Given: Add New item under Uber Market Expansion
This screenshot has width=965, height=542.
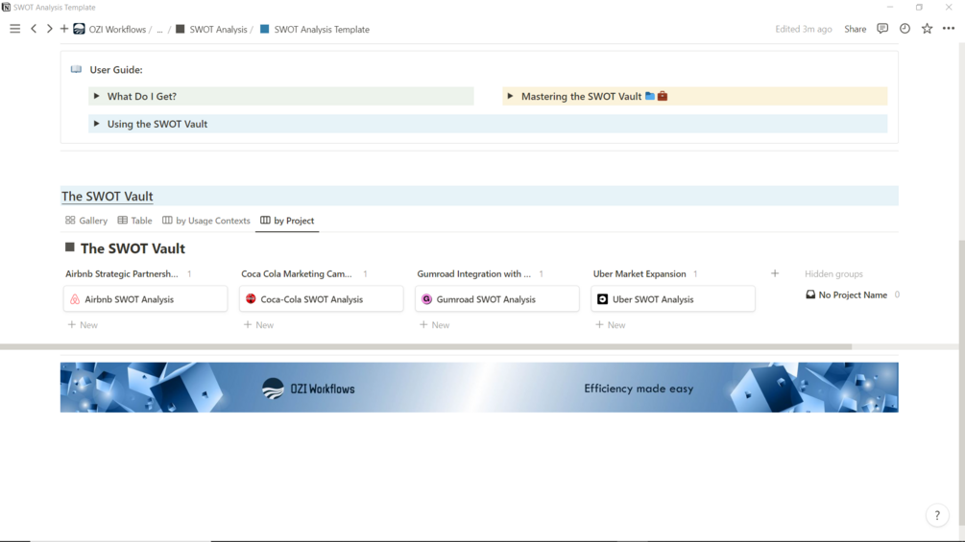Looking at the screenshot, I should (x=611, y=324).
